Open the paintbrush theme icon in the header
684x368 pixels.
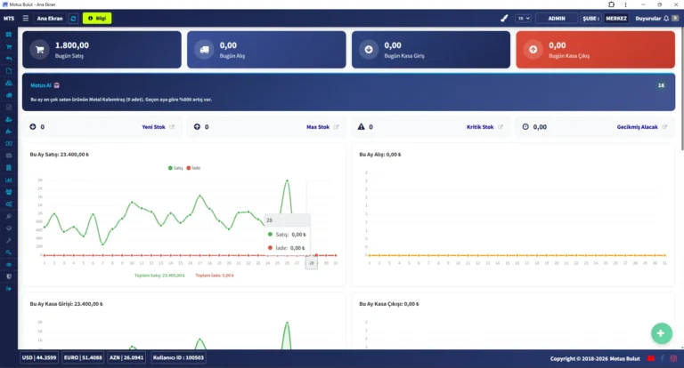coord(504,19)
